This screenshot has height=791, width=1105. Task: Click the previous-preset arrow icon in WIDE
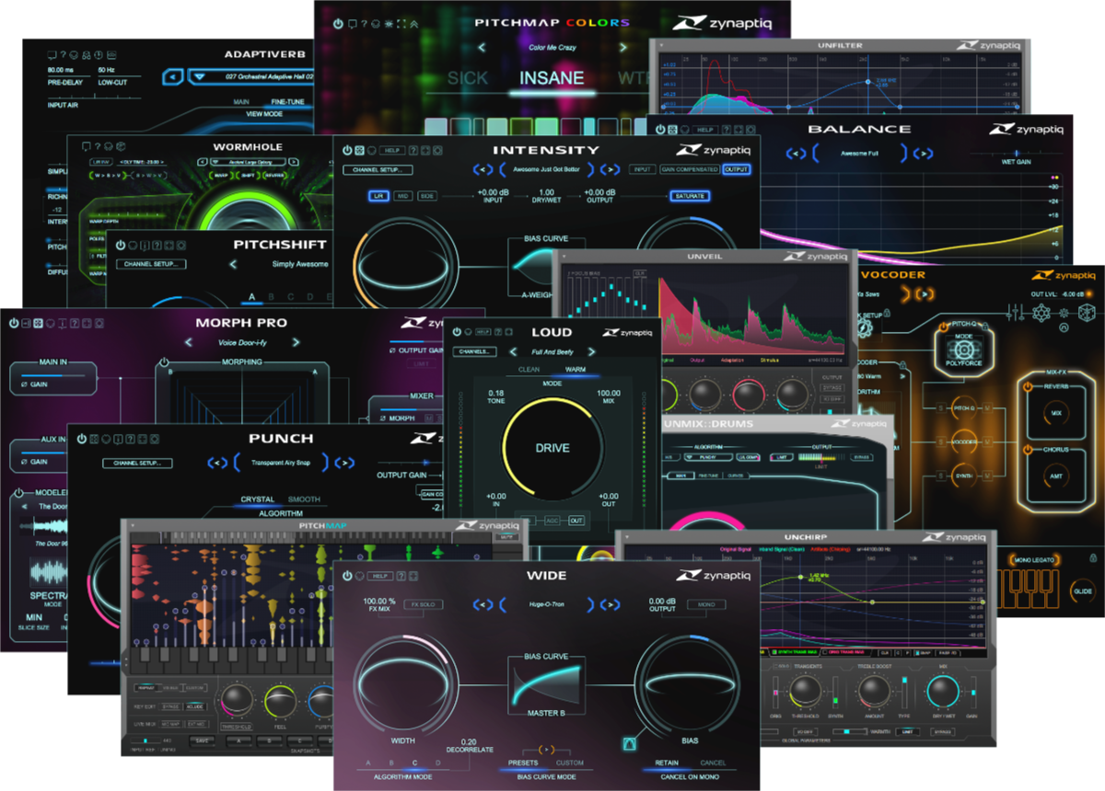click(x=483, y=604)
